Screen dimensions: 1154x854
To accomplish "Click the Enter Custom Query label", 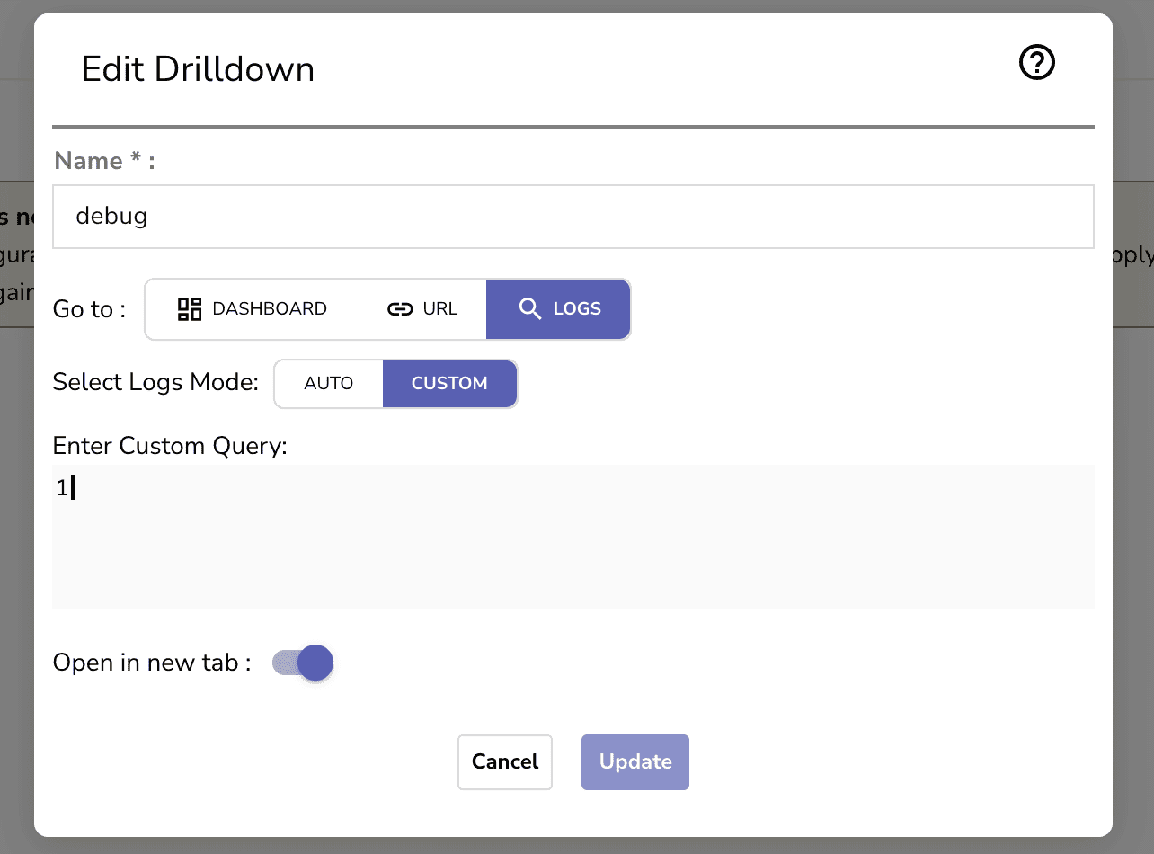I will point(170,446).
